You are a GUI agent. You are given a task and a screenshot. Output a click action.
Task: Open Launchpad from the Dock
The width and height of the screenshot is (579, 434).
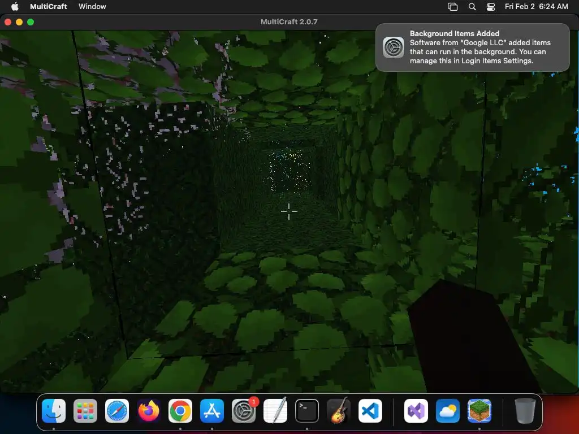(x=85, y=411)
